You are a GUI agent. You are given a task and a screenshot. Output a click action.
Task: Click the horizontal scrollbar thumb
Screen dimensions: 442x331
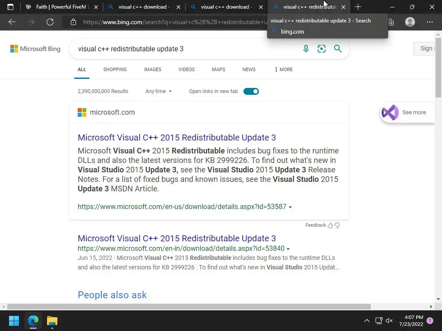click(189, 306)
